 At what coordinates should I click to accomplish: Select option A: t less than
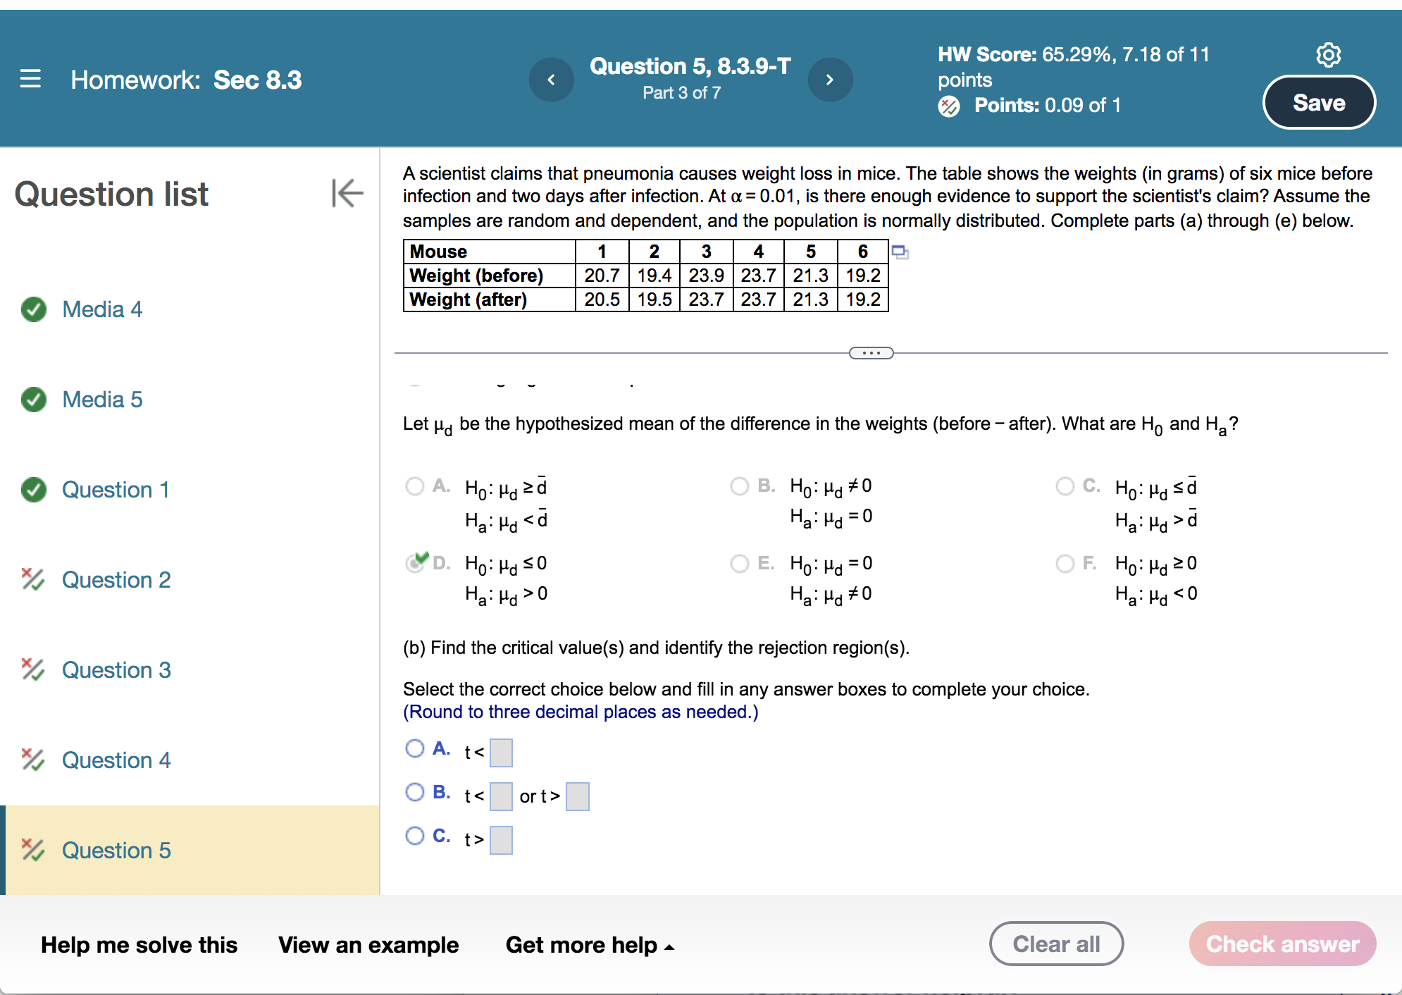point(415,748)
